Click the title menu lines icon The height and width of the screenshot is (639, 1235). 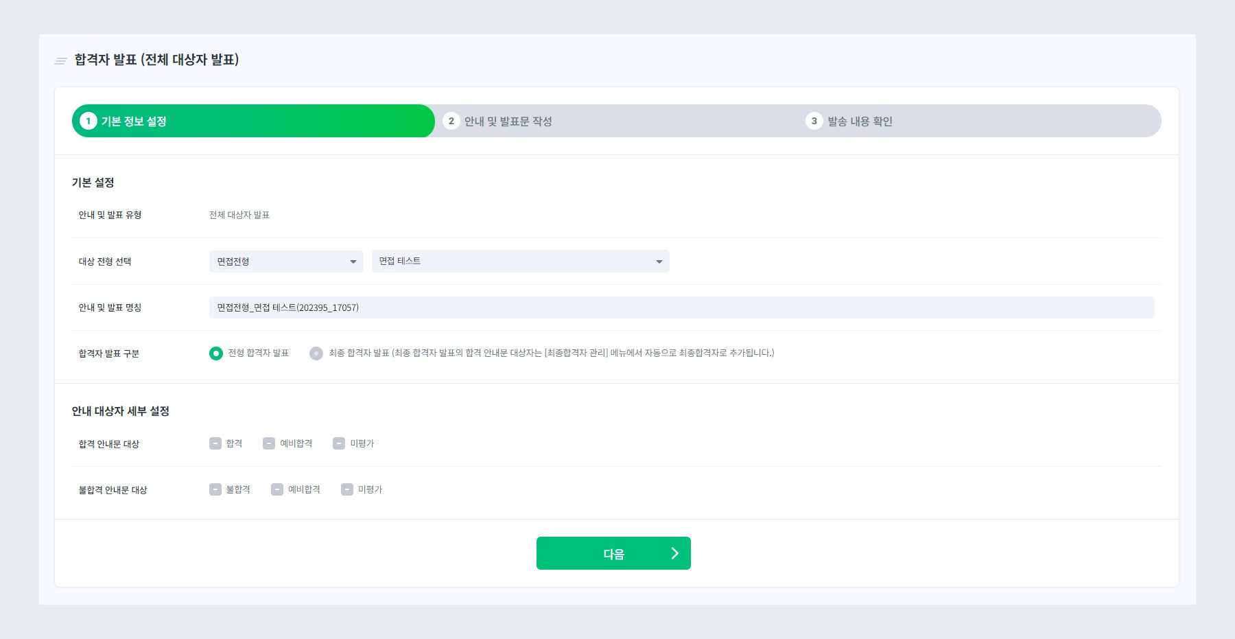[x=60, y=61]
